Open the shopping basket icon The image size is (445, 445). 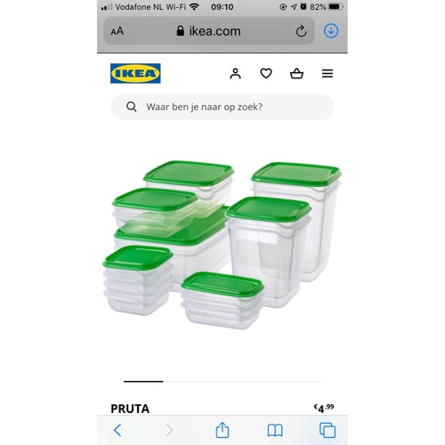(x=296, y=73)
